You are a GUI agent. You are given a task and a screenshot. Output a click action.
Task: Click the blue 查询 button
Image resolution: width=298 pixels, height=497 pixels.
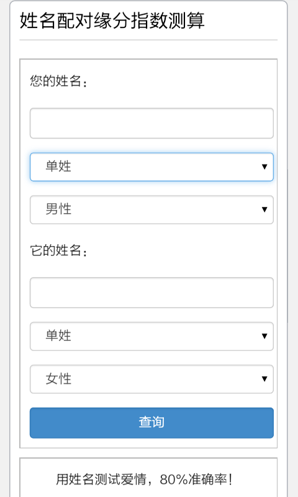pyautogui.click(x=151, y=423)
